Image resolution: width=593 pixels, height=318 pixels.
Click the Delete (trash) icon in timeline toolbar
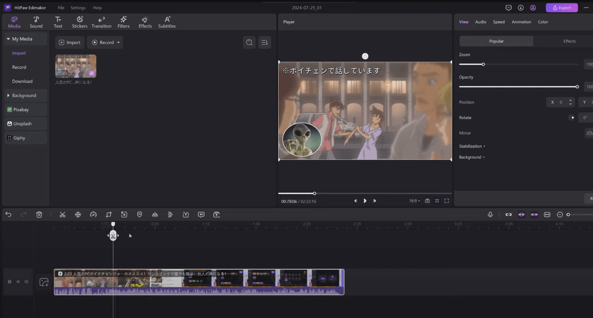[39, 214]
